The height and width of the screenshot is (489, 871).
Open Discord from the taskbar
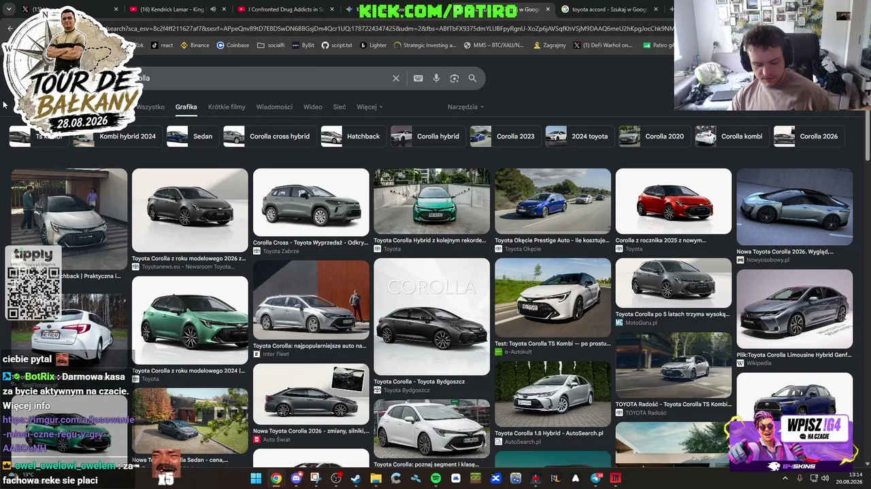pos(296,478)
